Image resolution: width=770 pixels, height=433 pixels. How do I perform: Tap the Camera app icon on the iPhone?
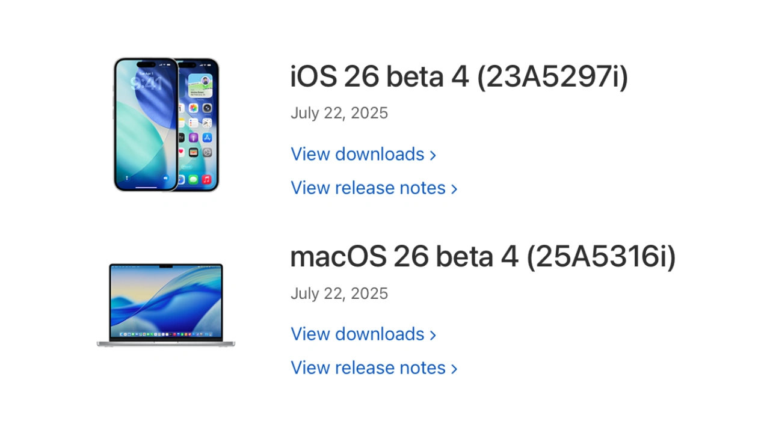pyautogui.click(x=206, y=108)
